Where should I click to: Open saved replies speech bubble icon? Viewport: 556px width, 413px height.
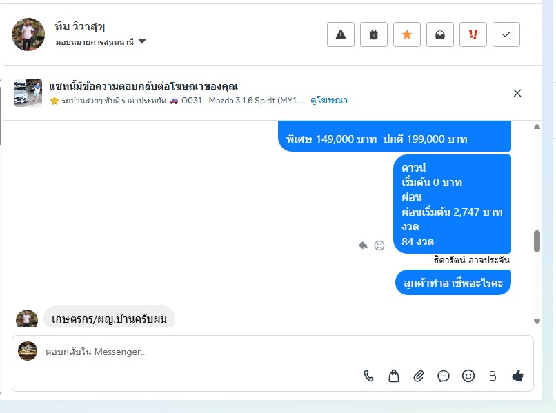[444, 376]
